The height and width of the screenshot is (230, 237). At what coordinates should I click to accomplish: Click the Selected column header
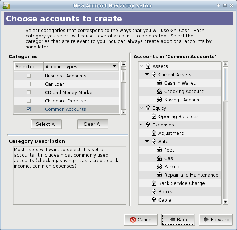(29, 66)
